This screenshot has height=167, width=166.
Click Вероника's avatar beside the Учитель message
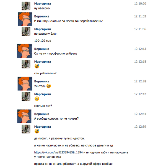coord(25,83)
